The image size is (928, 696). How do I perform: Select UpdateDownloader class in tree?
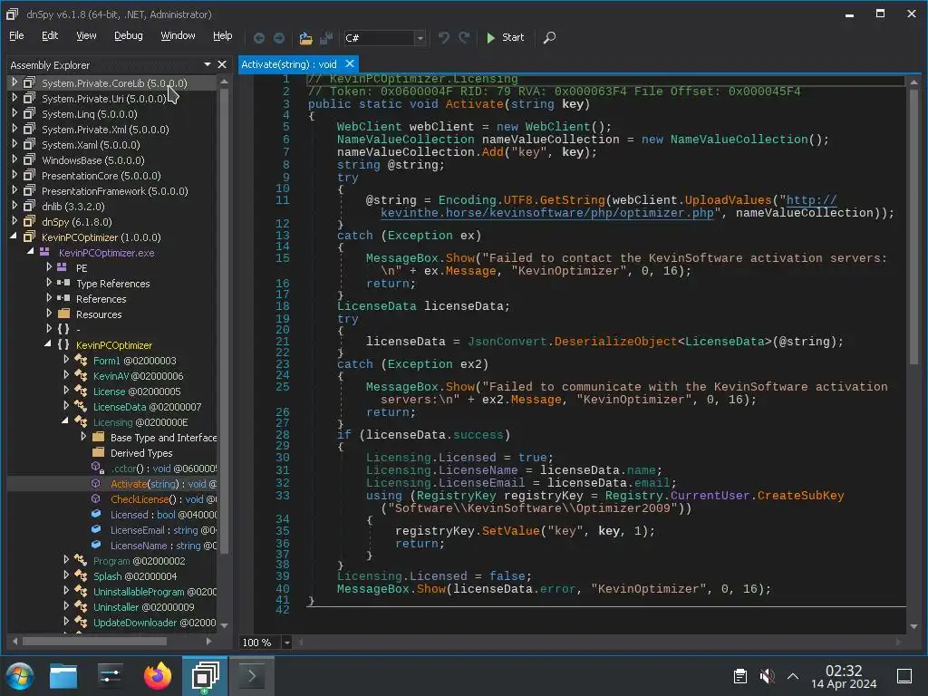[154, 622]
